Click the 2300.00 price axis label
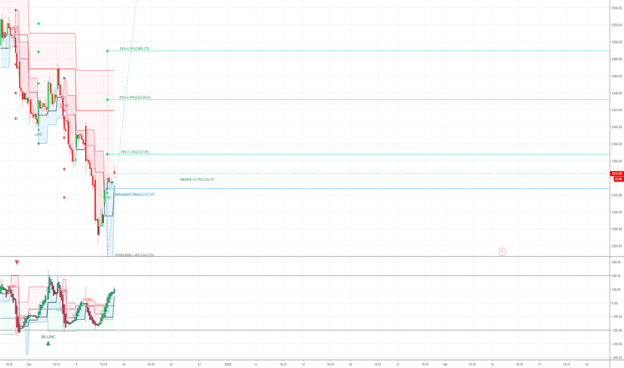Screen dimensions: 624x368 coord(617,212)
